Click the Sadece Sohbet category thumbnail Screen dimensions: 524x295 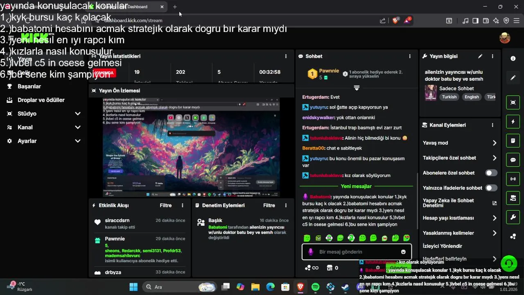(431, 93)
